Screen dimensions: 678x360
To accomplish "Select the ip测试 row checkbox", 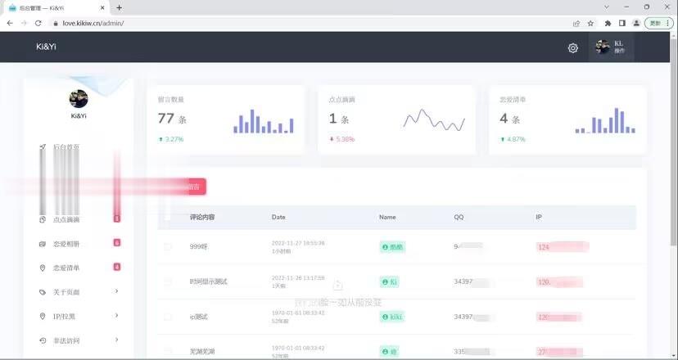I will point(168,317).
